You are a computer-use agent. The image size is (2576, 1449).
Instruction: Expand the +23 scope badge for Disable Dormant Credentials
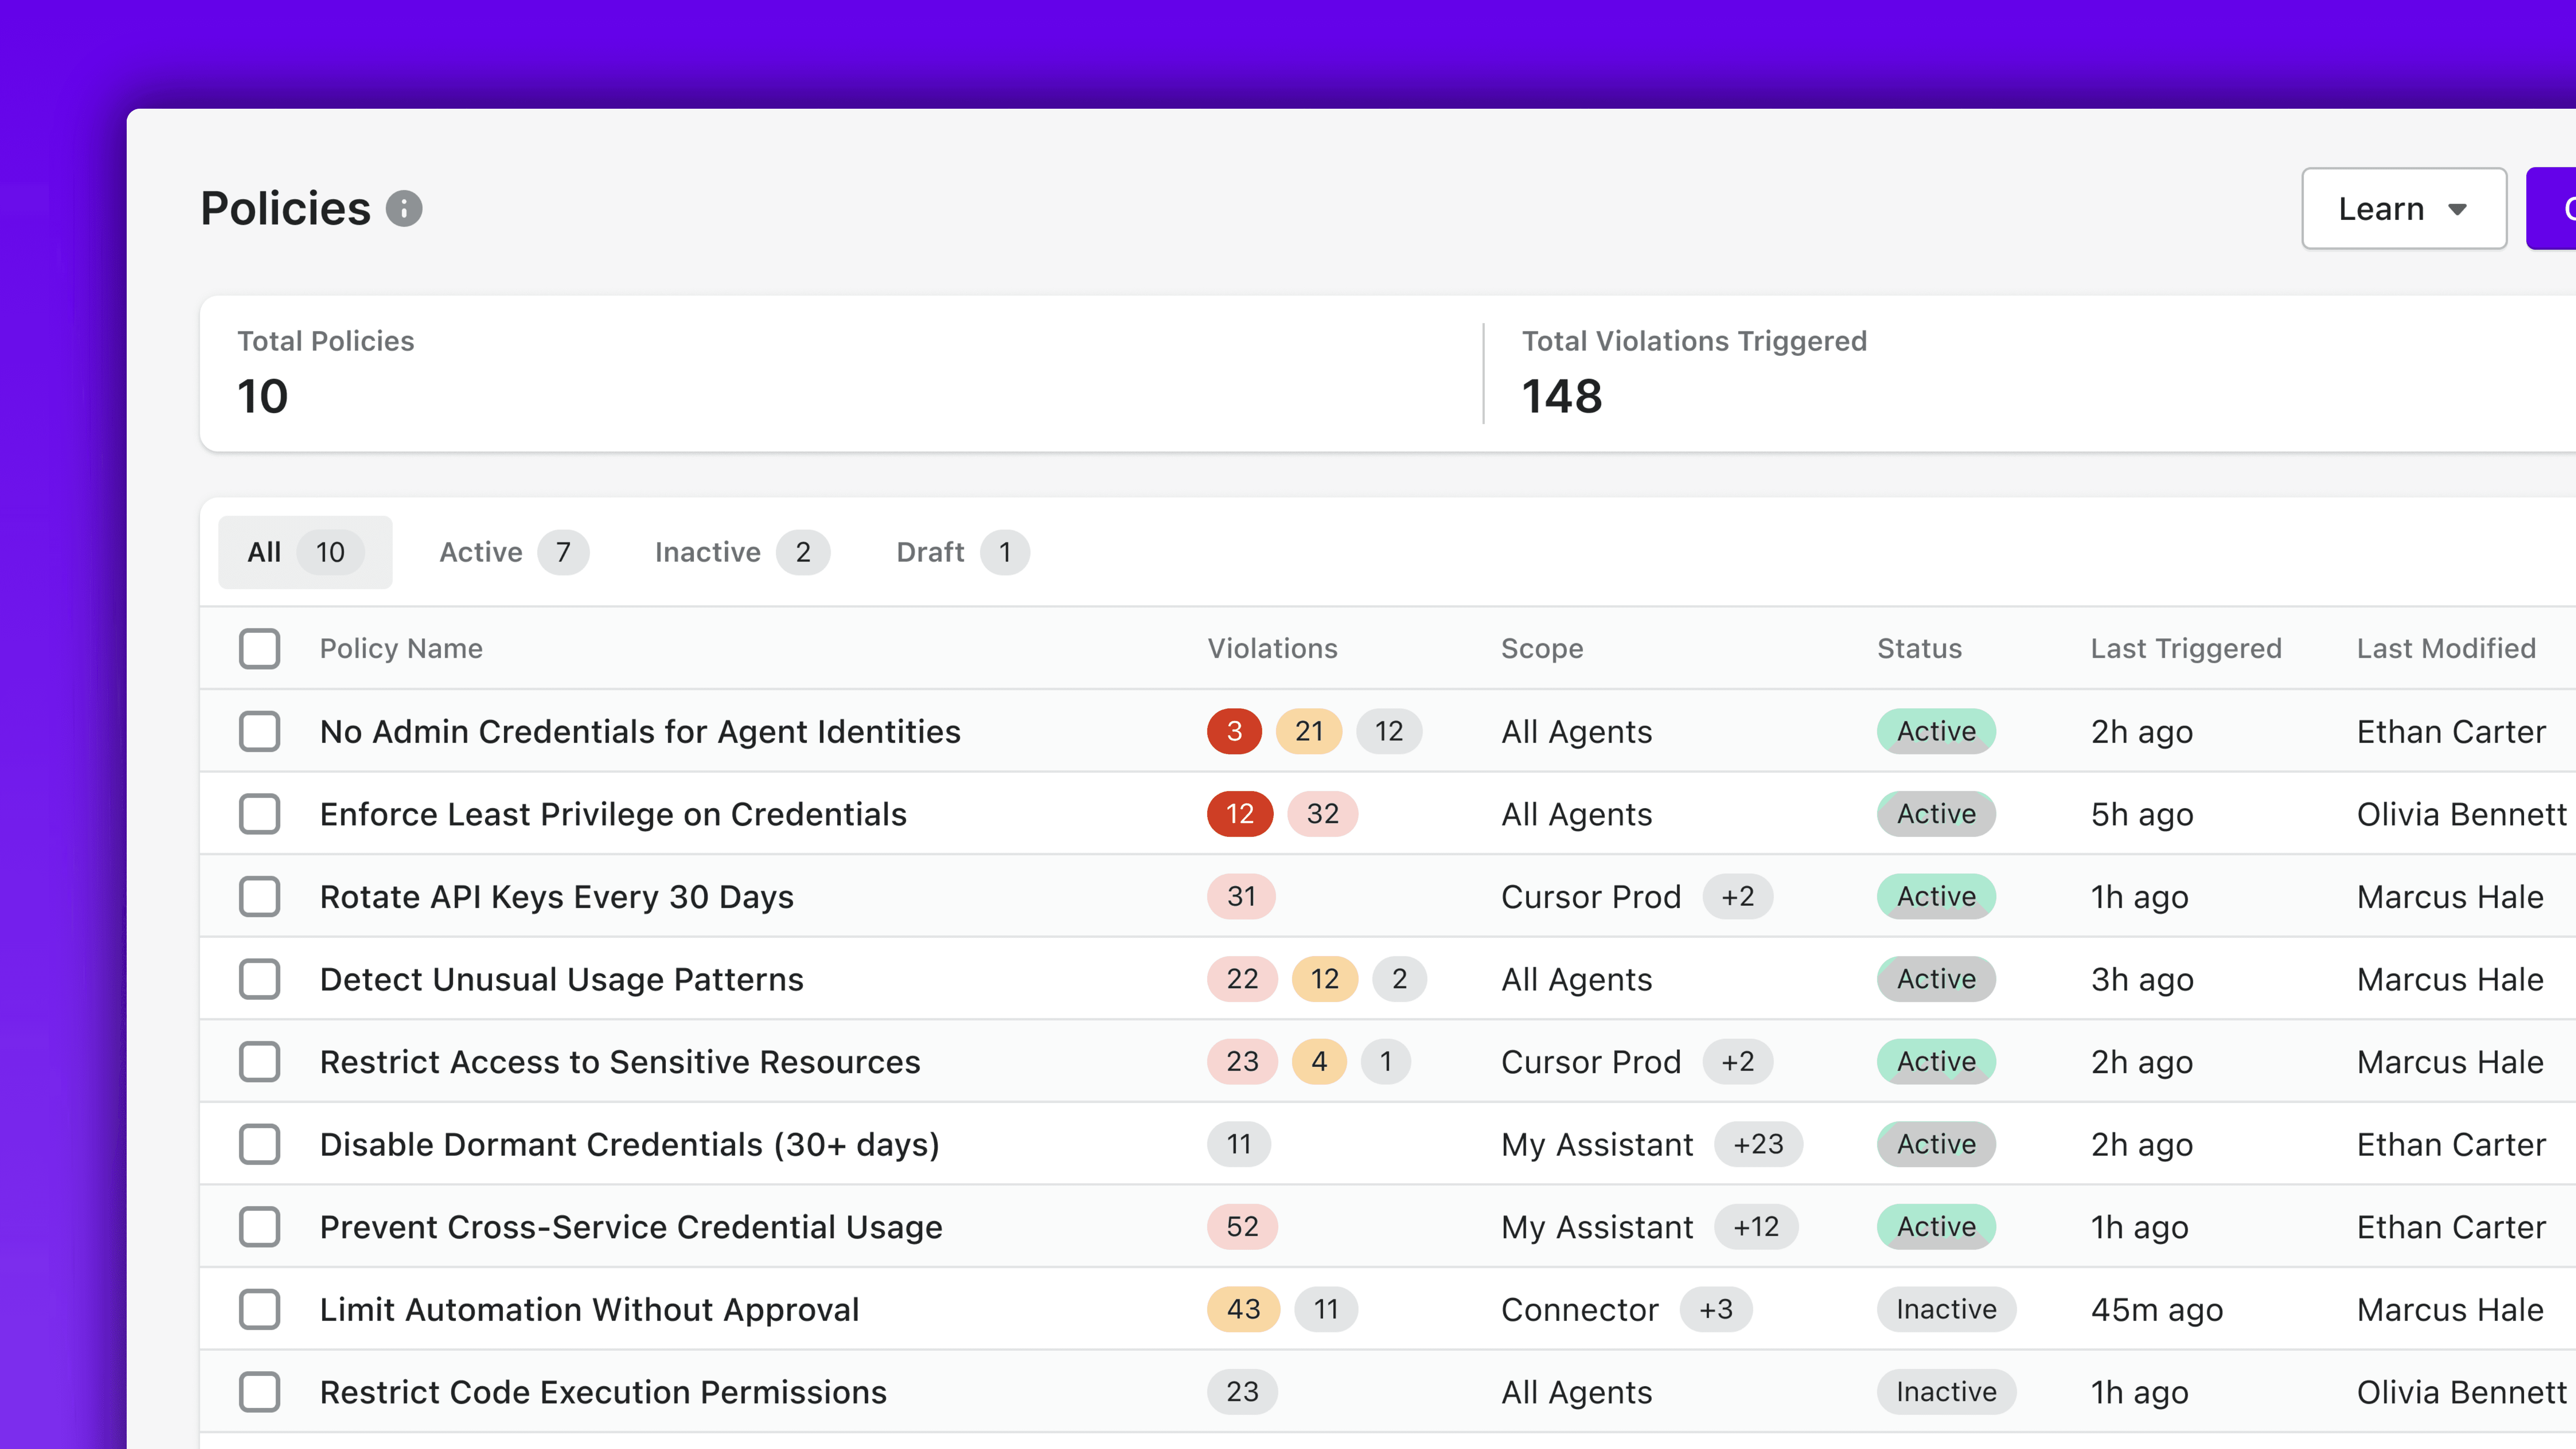pyautogui.click(x=1758, y=1144)
